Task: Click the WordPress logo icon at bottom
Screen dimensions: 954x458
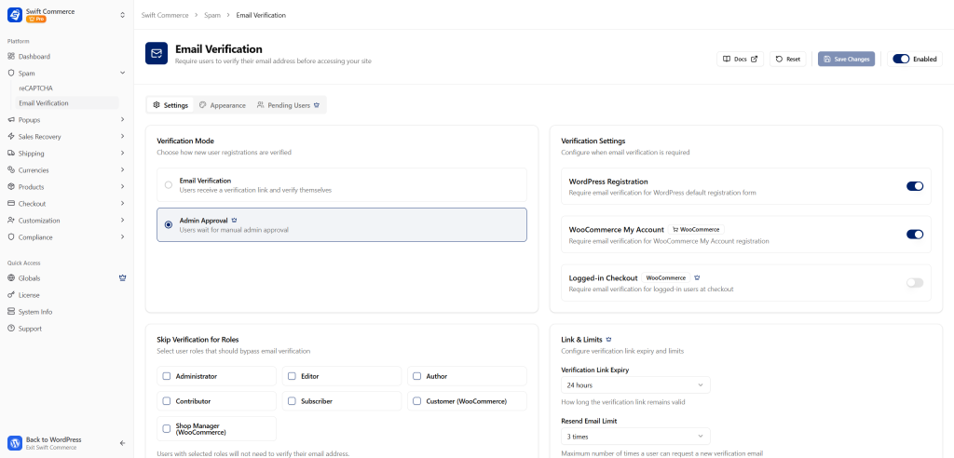Action: click(15, 443)
